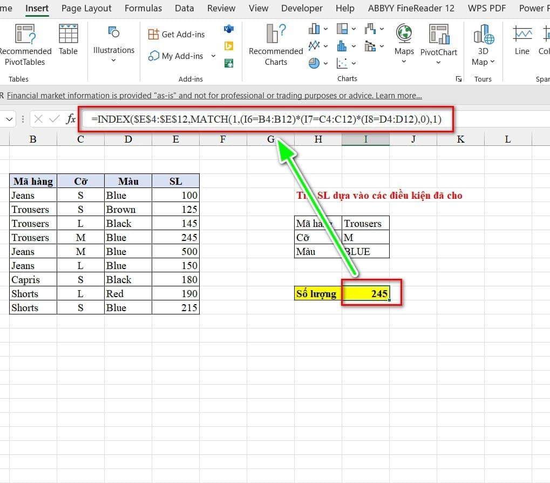Open the Maps chart dropdown
The width and height of the screenshot is (550, 483).
pos(404,62)
